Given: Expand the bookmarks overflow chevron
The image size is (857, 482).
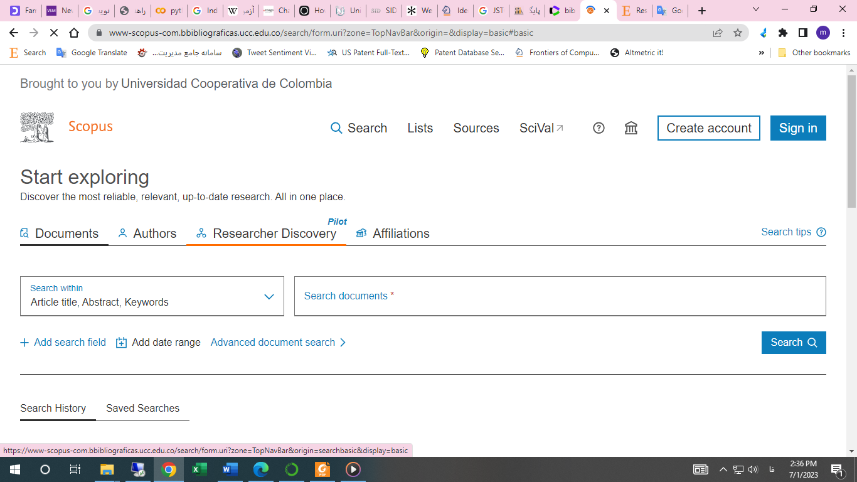Looking at the screenshot, I should click(x=762, y=53).
